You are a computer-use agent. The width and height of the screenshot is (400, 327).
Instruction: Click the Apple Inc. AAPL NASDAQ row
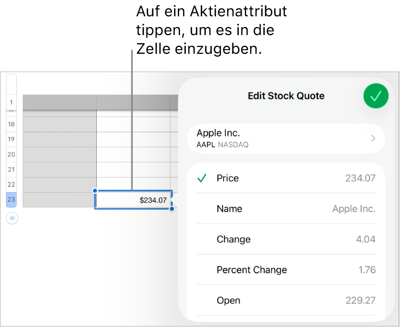tap(270, 139)
